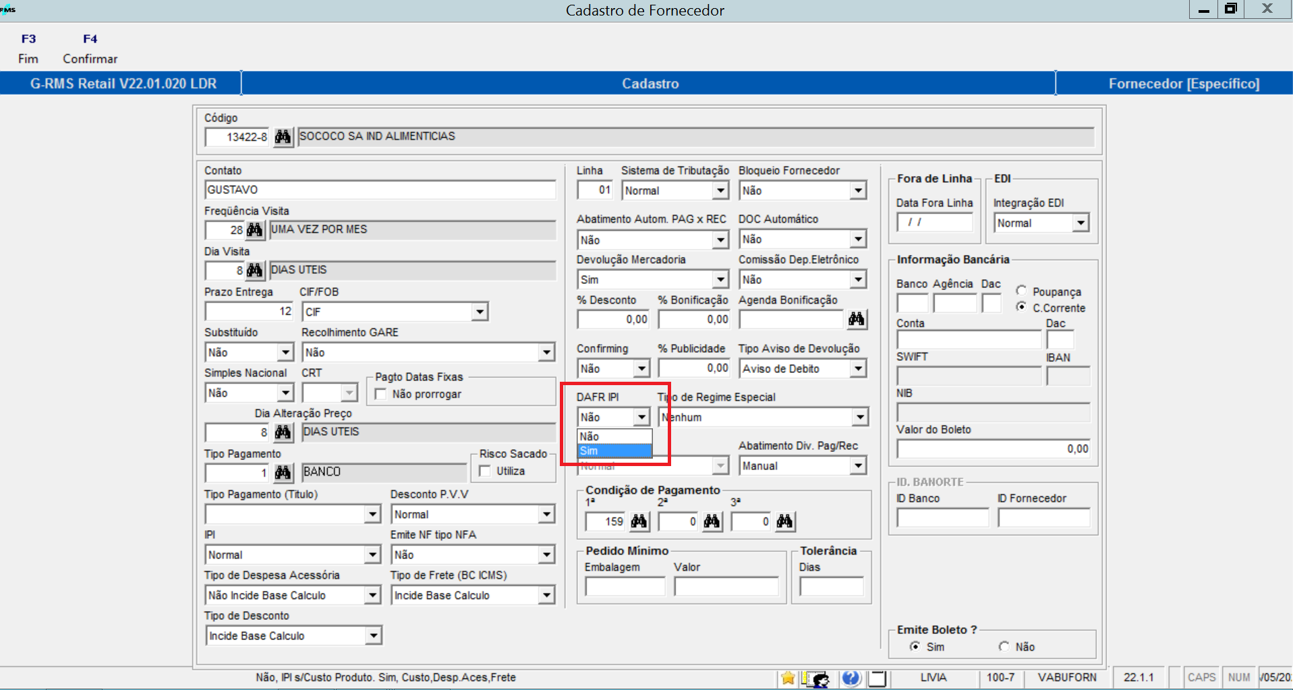
Task: Click Linha number field
Action: pyautogui.click(x=595, y=190)
